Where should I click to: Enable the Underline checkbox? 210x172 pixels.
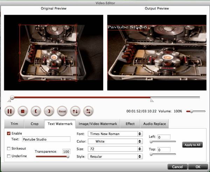[x=9, y=156]
